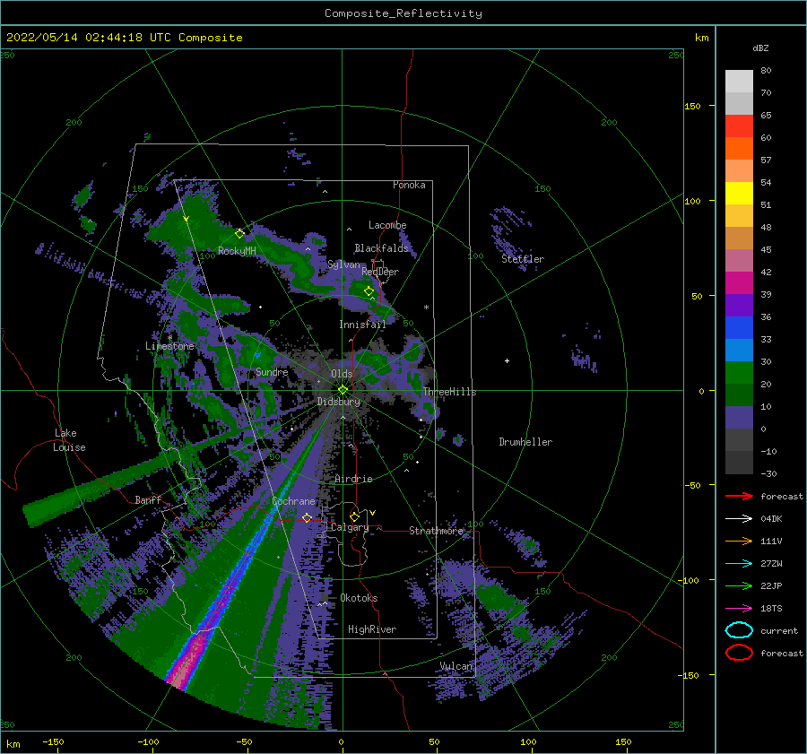
Task: Select the gray 65–70 dBZ swatch
Action: (739, 103)
